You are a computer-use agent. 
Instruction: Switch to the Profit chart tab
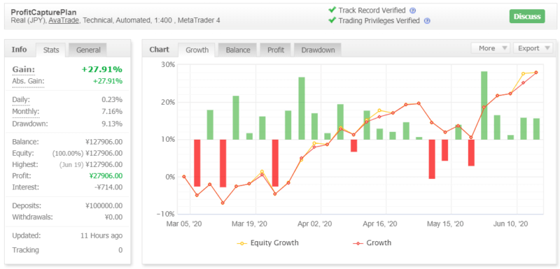pyautogui.click(x=276, y=50)
